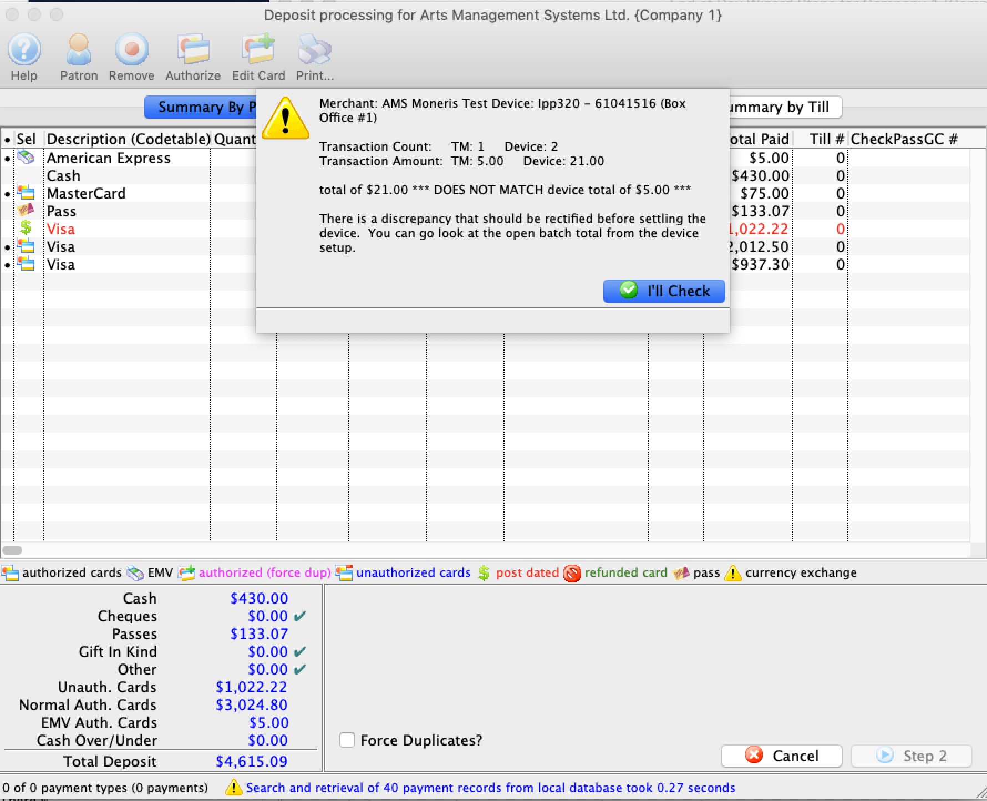
Task: Click the Description (Codetable) column header
Action: 128,139
